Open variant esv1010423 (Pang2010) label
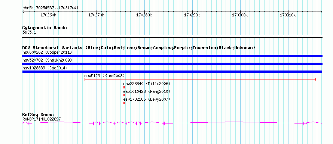 point(147,91)
